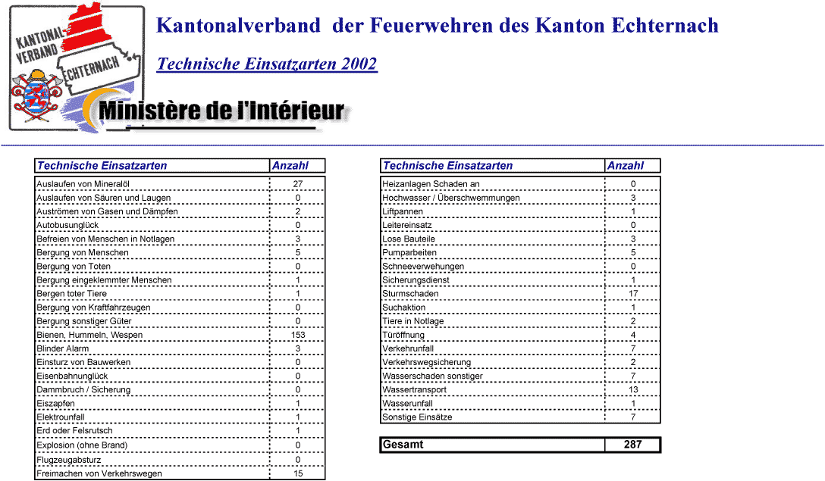Open the Technische Einsatzarten 2002 link
This screenshot has width=825, height=481.
[x=267, y=64]
